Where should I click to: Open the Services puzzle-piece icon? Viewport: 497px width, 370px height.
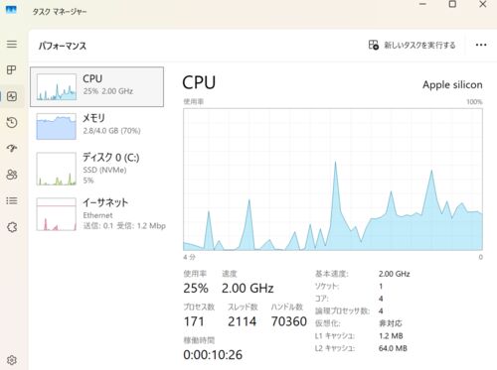(12, 227)
